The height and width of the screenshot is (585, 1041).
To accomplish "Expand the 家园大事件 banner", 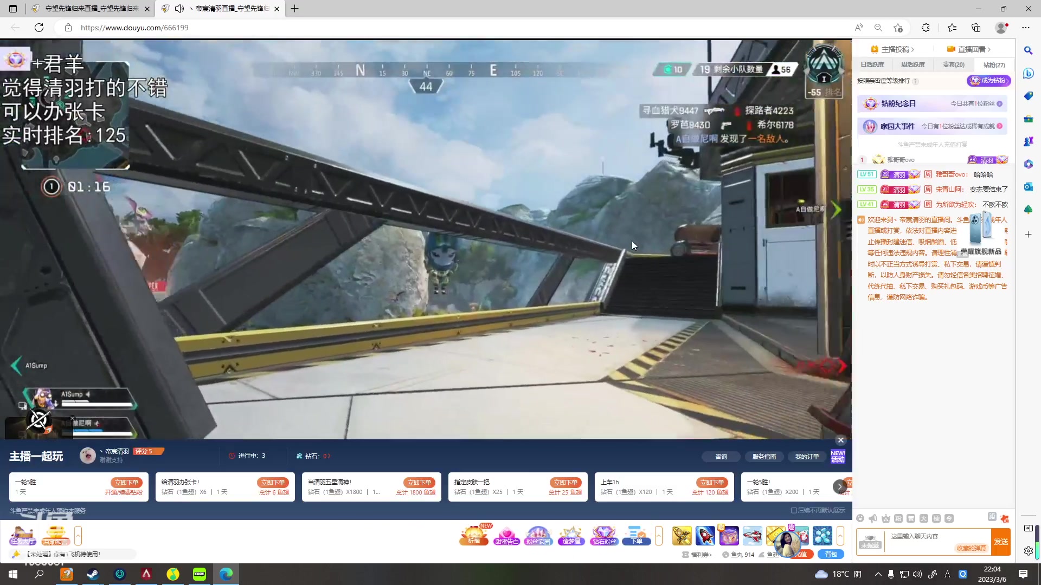I will (933, 126).
